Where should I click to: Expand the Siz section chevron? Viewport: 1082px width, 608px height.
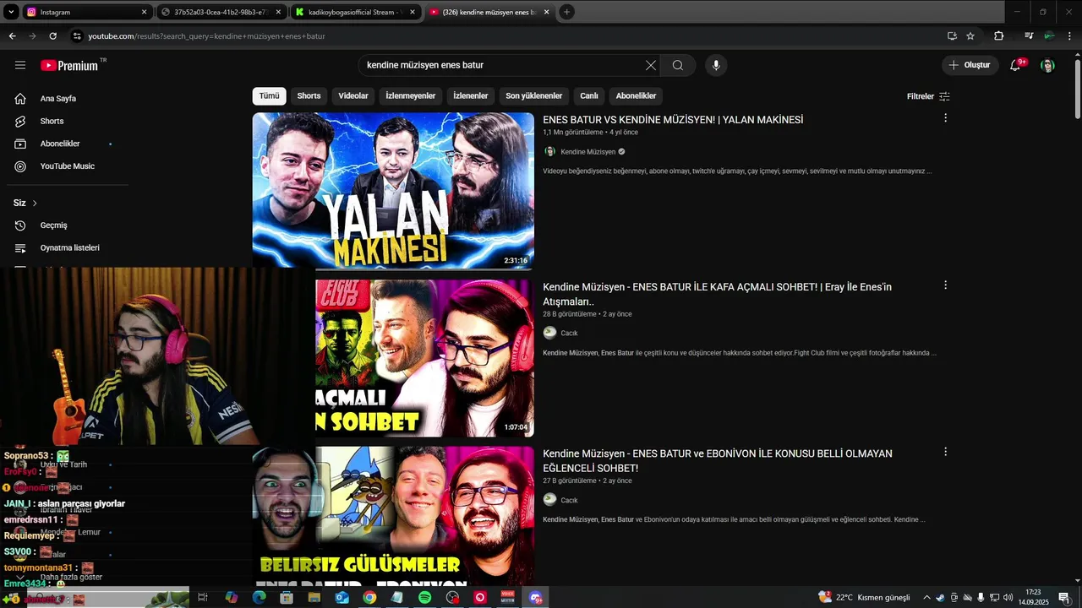(35, 203)
